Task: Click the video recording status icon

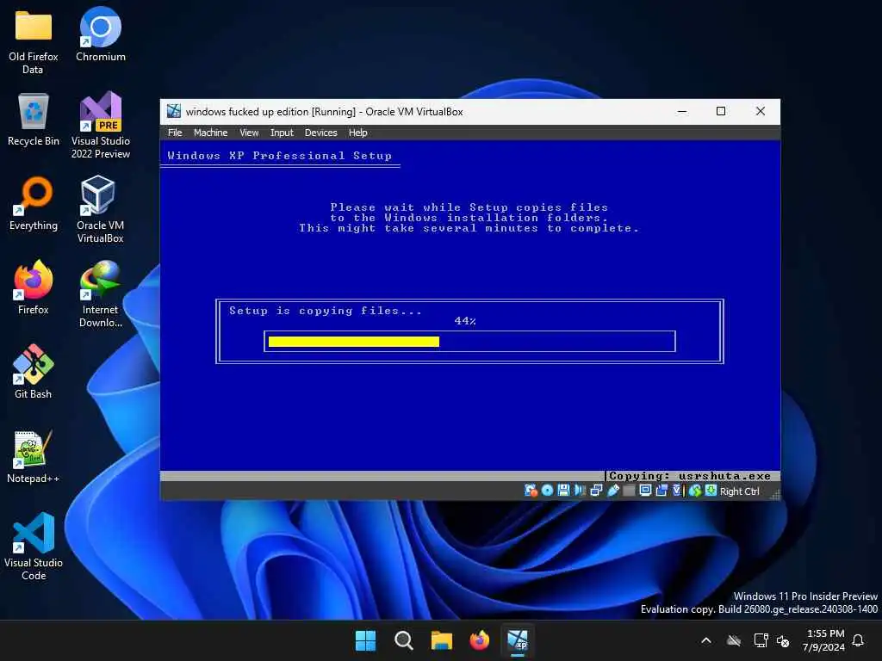Action: pos(661,491)
